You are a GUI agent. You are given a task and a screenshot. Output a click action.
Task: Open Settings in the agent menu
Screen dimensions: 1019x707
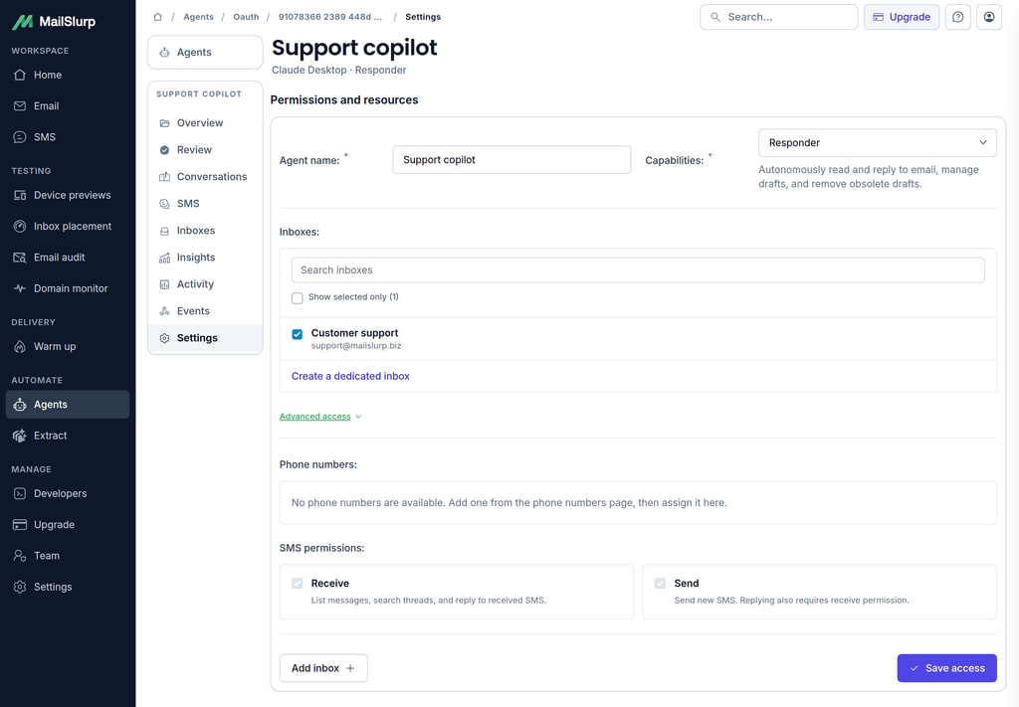205,338
